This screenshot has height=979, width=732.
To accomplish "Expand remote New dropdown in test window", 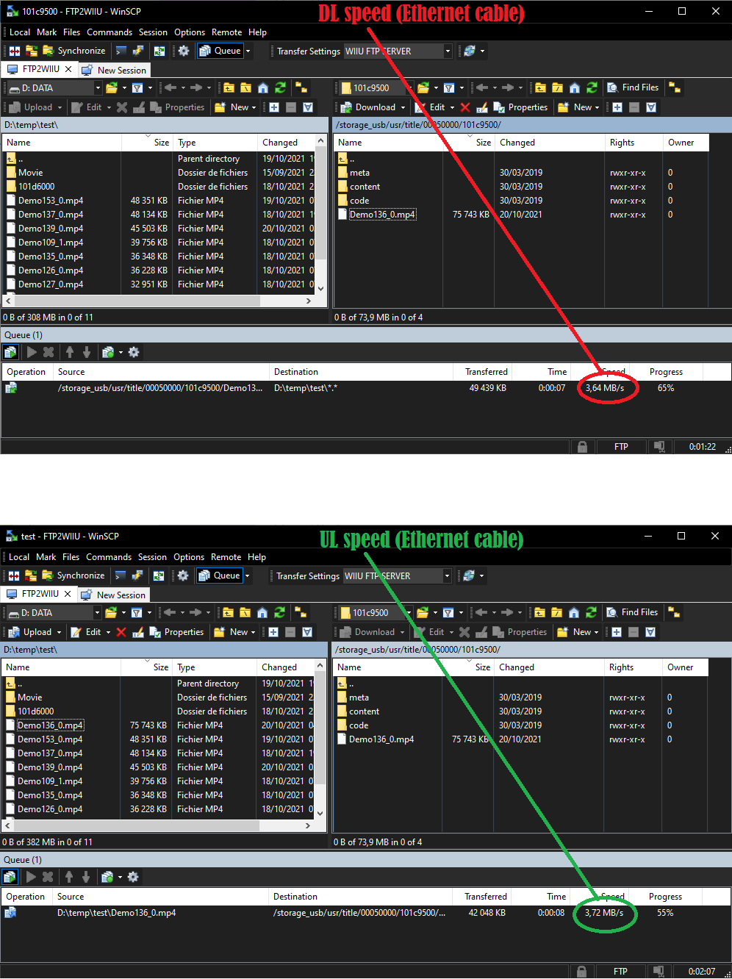I will pos(596,632).
